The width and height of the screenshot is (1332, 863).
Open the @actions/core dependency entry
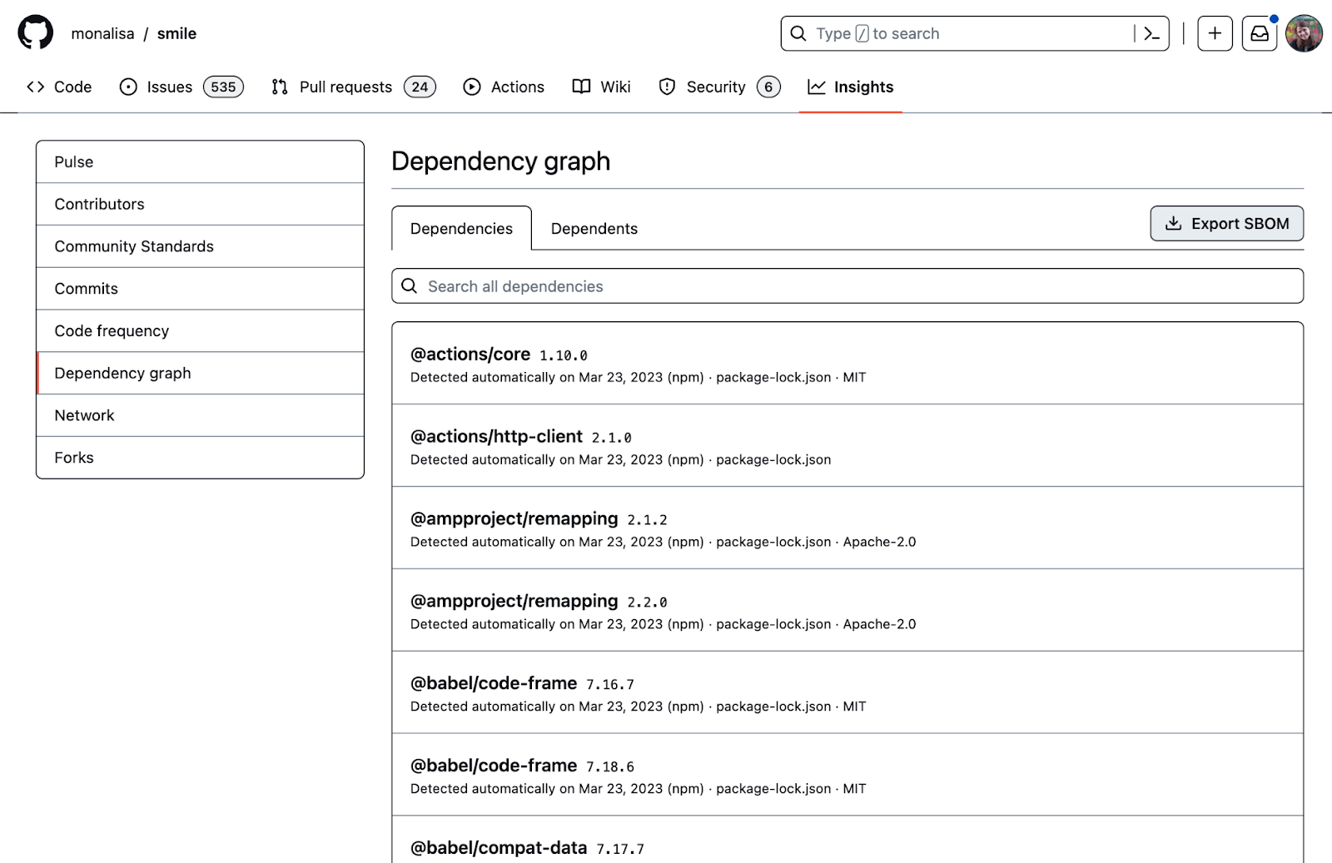click(x=470, y=354)
